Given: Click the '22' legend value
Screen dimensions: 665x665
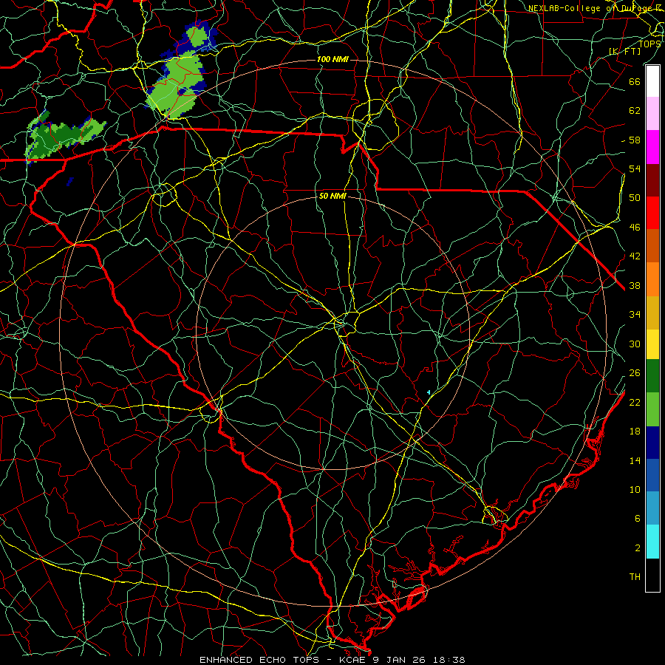Looking at the screenshot, I should (x=635, y=402).
